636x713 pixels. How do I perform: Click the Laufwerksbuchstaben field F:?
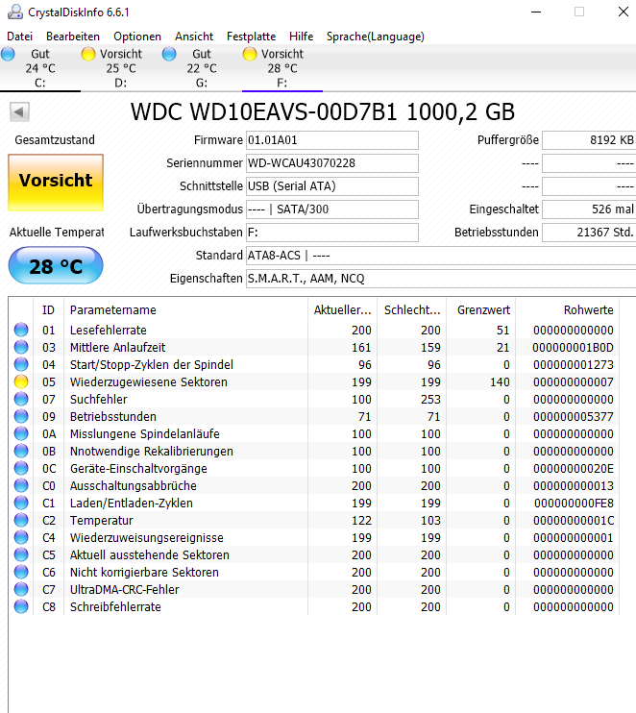pos(331,233)
